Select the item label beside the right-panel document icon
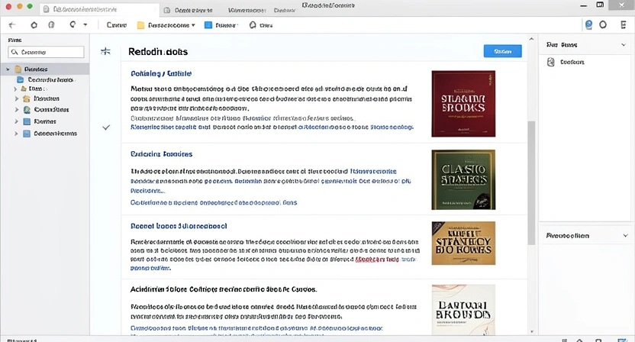Image resolution: width=635 pixels, height=342 pixels. pos(572,62)
